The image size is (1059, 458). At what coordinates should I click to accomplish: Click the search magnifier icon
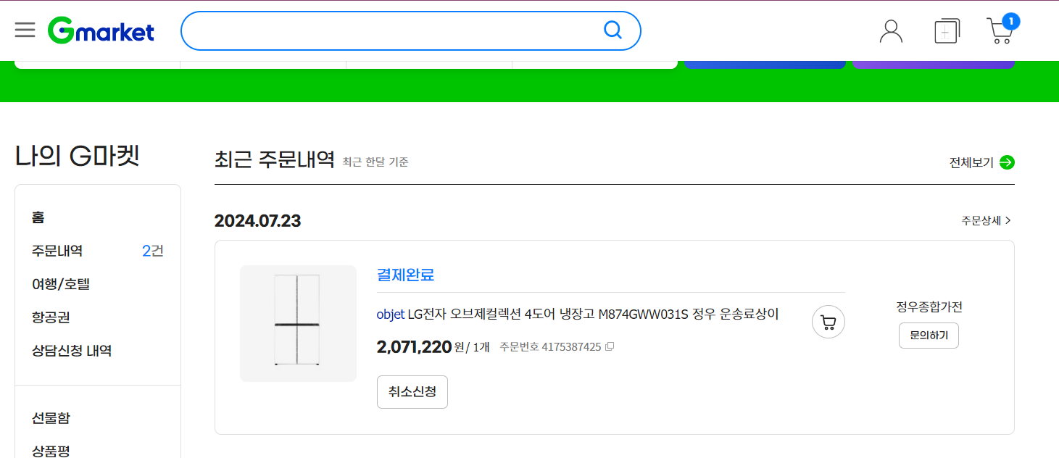point(612,30)
